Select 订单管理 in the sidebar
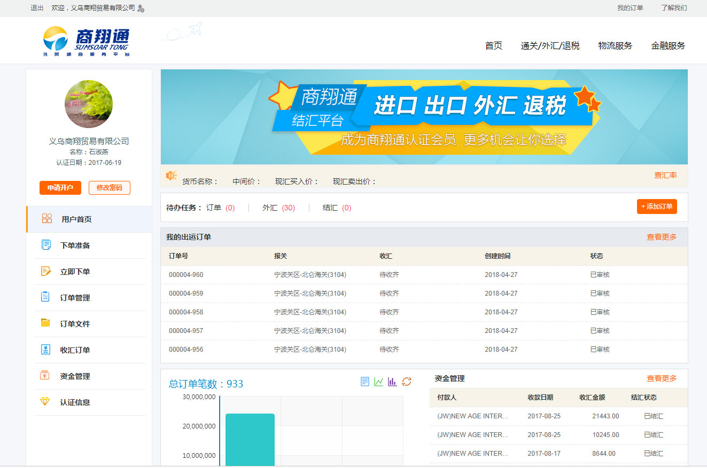This screenshot has height=468, width=707. pyautogui.click(x=89, y=298)
